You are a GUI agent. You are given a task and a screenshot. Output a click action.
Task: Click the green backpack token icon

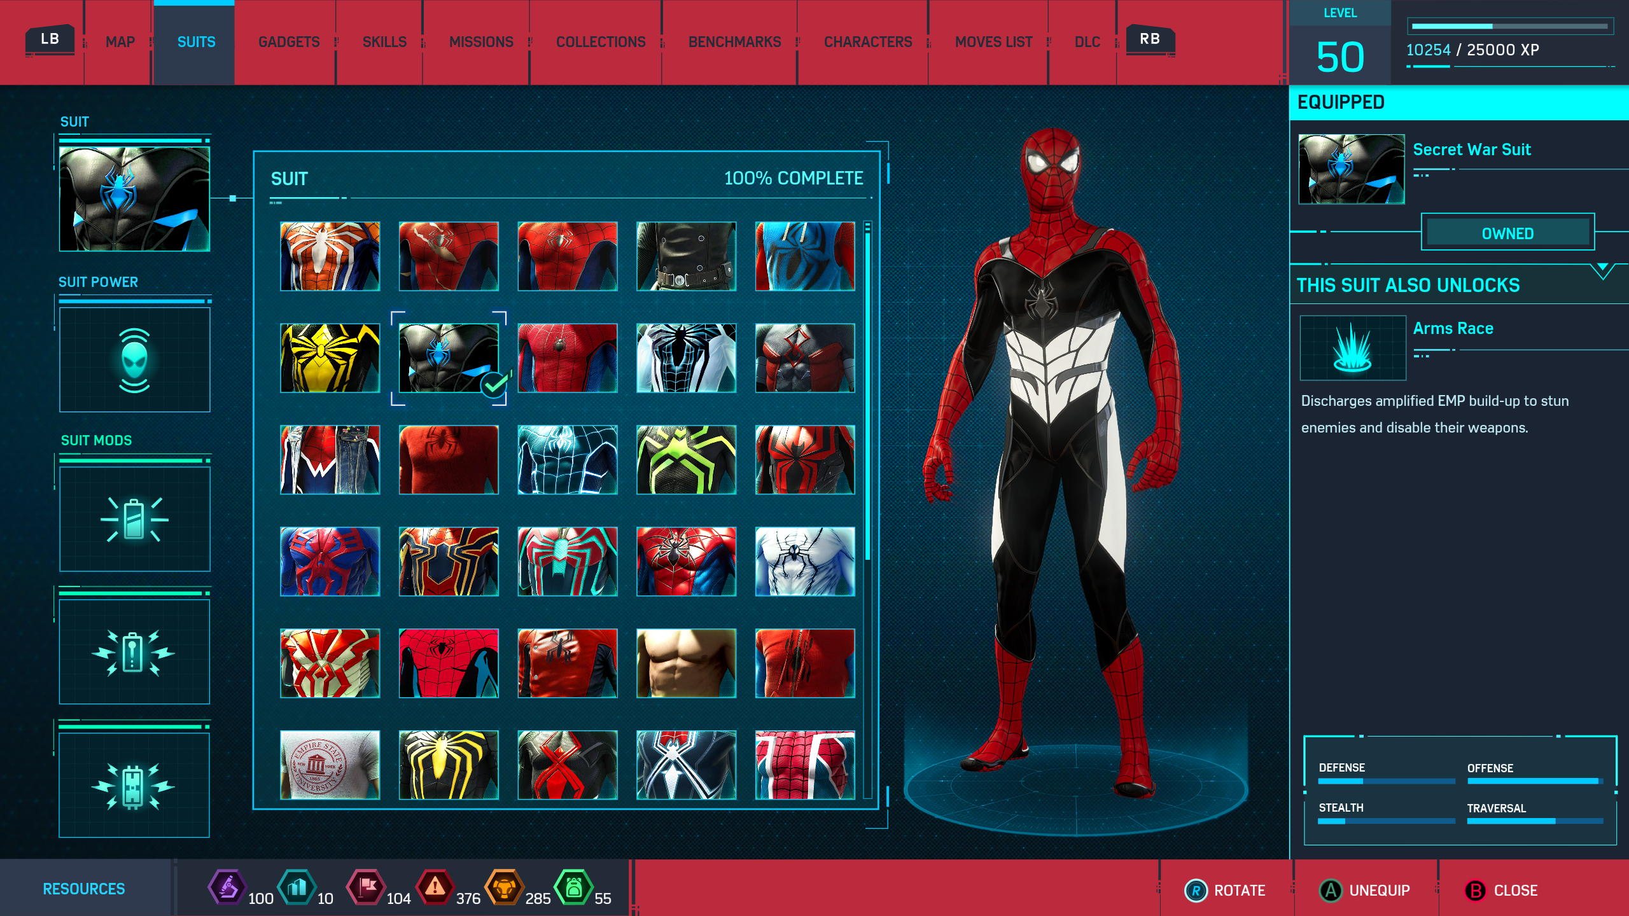coord(573,887)
